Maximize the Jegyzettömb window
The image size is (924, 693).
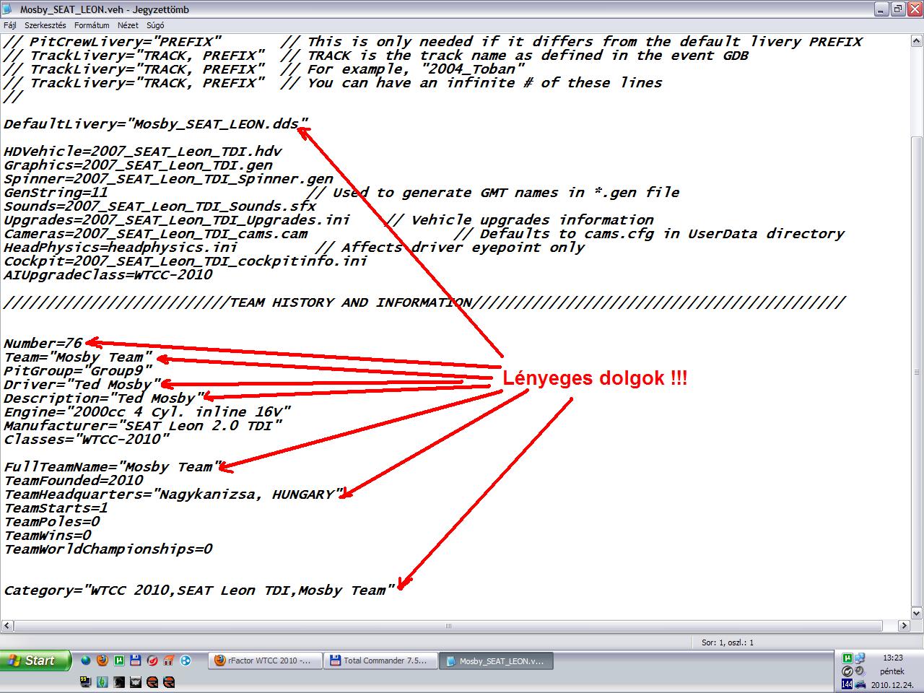pyautogui.click(x=898, y=9)
